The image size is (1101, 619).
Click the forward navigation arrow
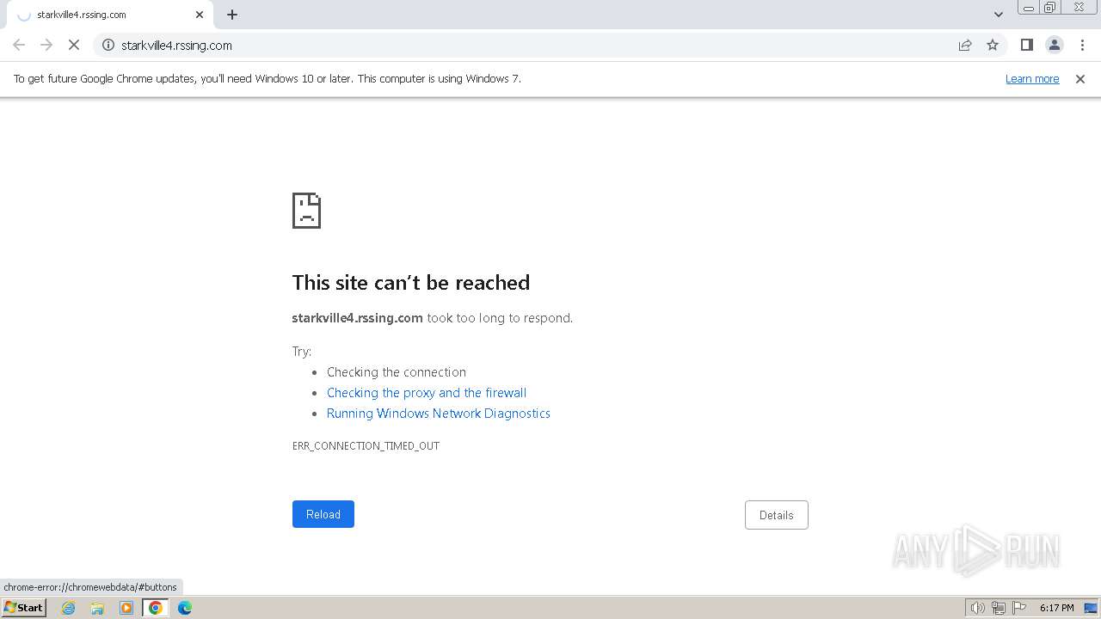[x=46, y=45]
